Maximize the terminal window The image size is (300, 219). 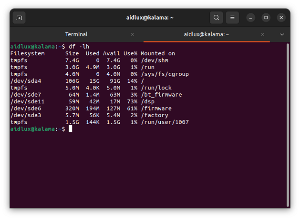(266, 18)
